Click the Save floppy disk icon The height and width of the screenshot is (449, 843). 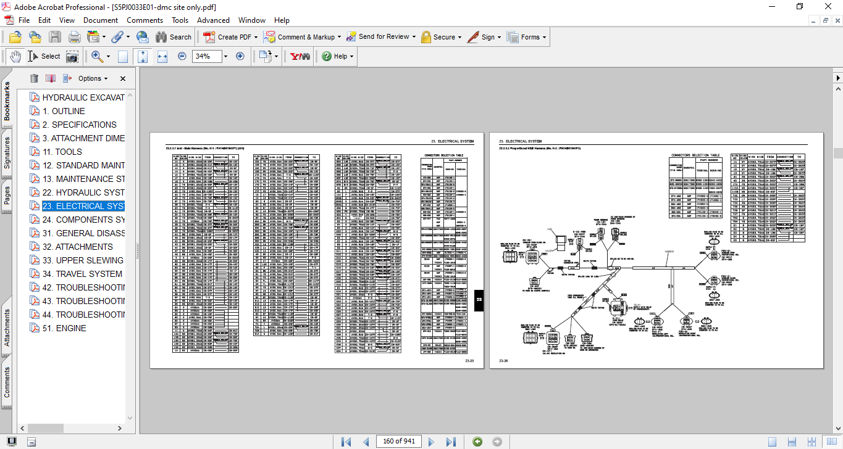click(55, 37)
